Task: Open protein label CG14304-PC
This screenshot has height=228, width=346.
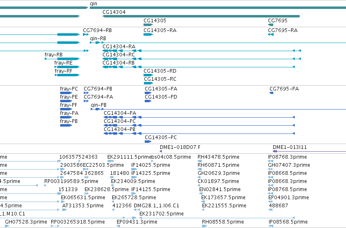Action: point(120,121)
